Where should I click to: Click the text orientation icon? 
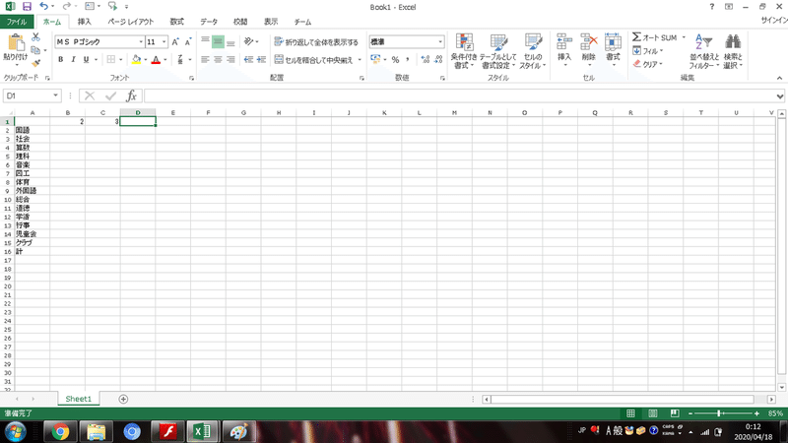click(249, 41)
